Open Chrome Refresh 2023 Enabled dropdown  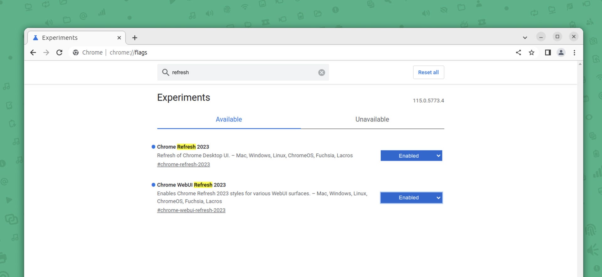(411, 156)
